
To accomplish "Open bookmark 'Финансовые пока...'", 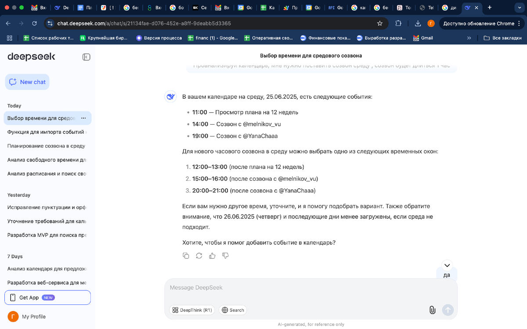I will 325,38.
